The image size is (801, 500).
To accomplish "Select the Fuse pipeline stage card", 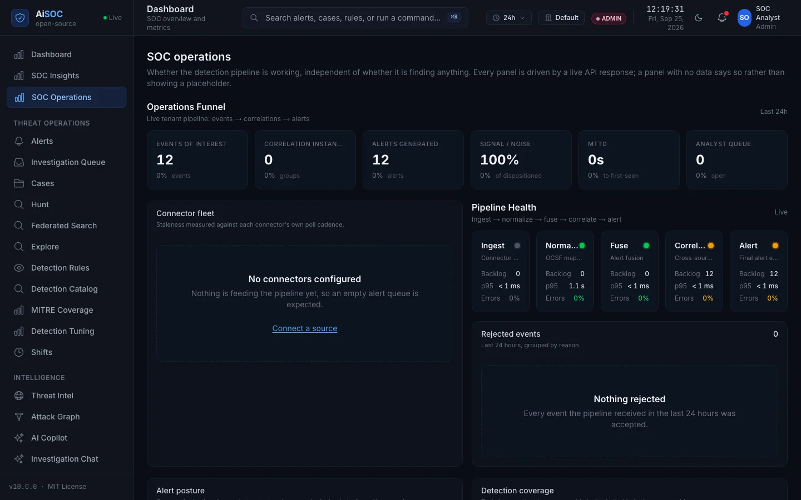I will [x=630, y=272].
